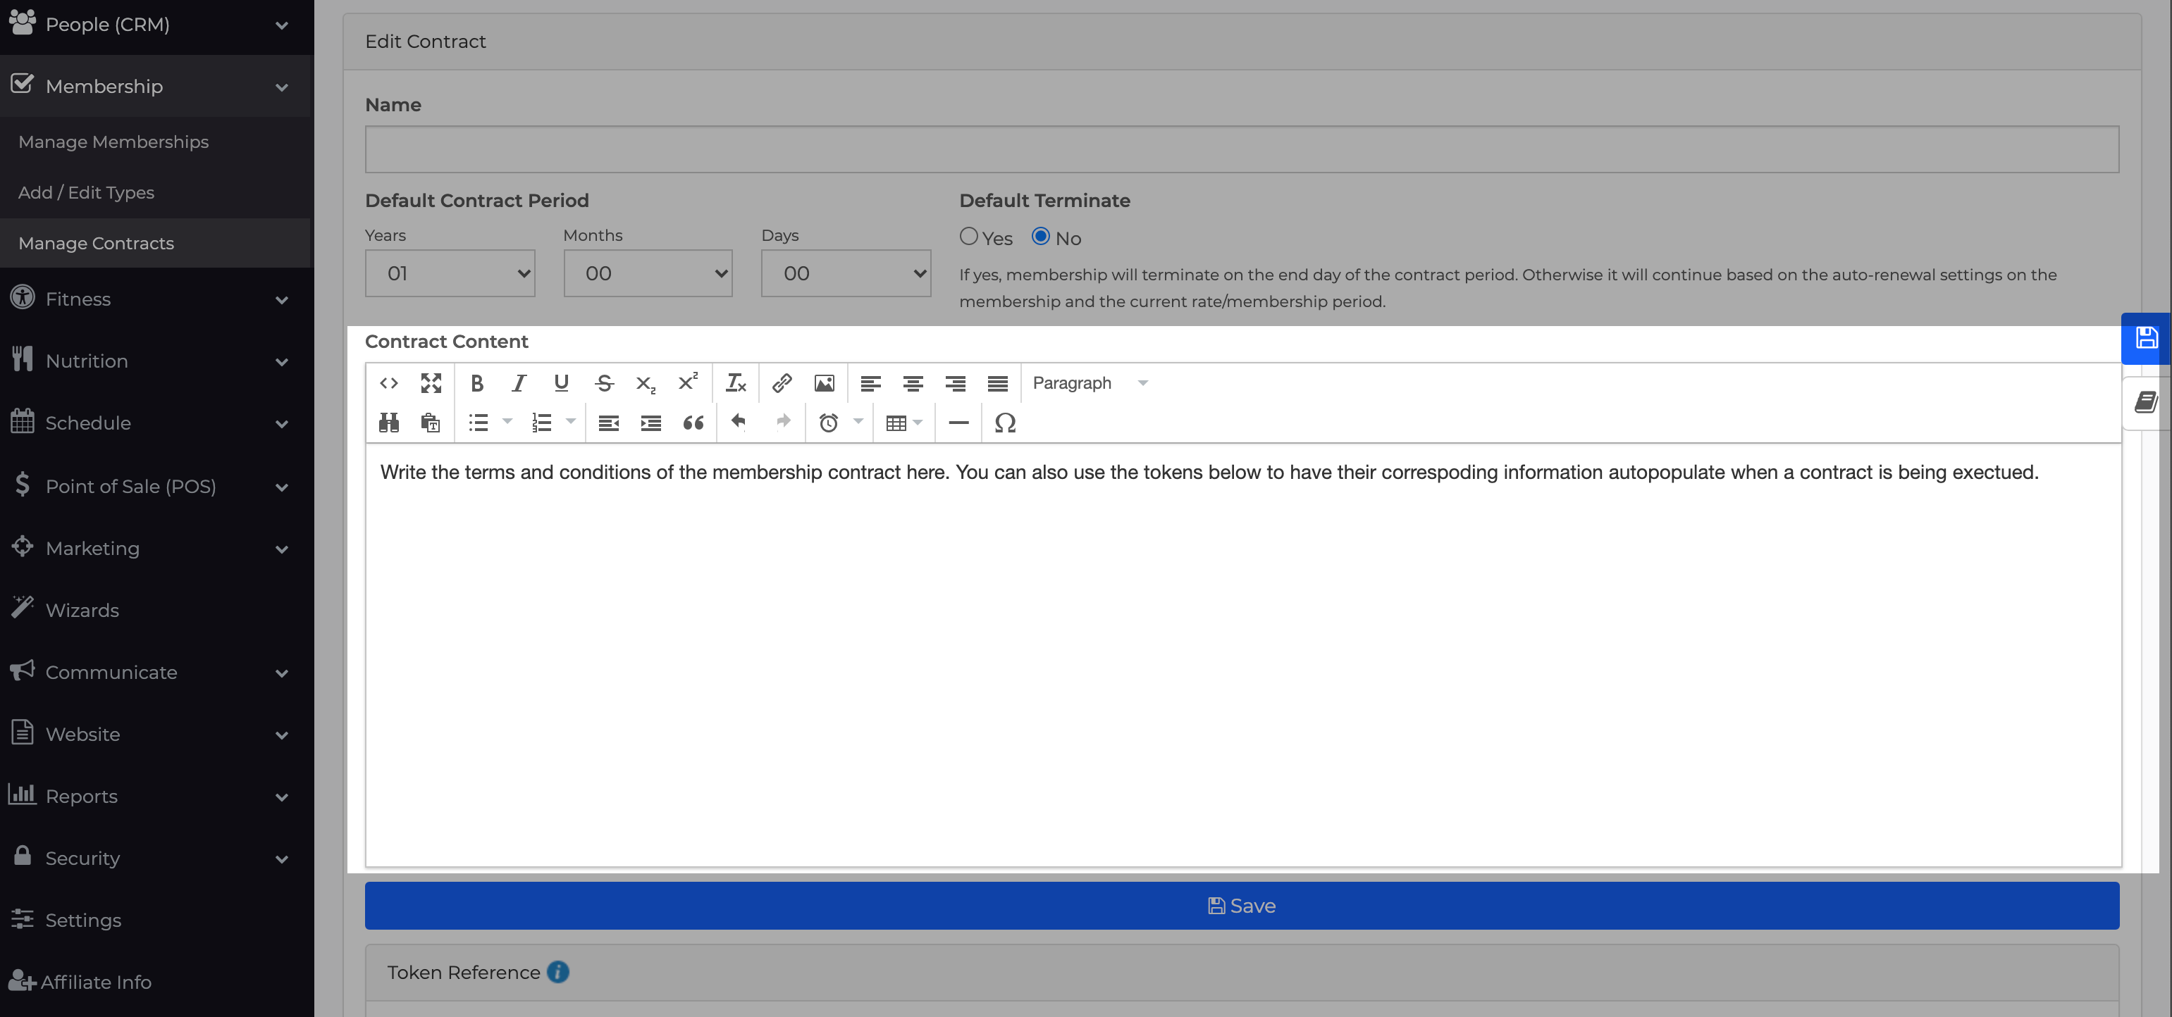This screenshot has width=2172, height=1017.
Task: Insert date/time clock icon
Action: point(829,423)
